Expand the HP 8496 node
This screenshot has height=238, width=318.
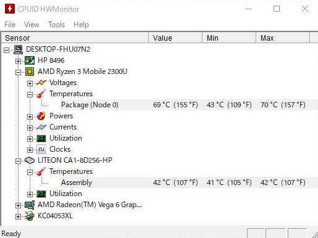coord(18,61)
